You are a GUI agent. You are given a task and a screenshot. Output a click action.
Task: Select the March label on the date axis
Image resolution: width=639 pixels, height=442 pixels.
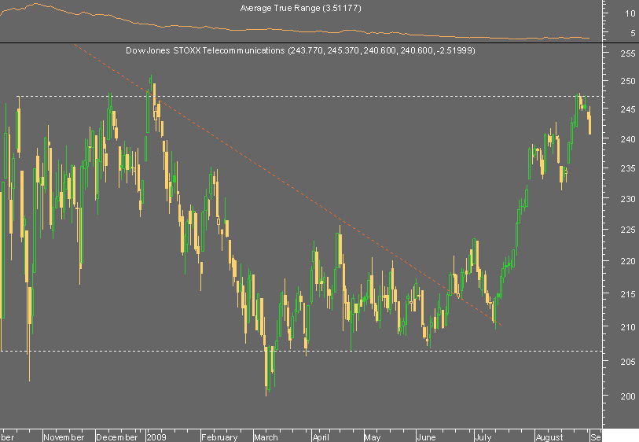coord(266,437)
